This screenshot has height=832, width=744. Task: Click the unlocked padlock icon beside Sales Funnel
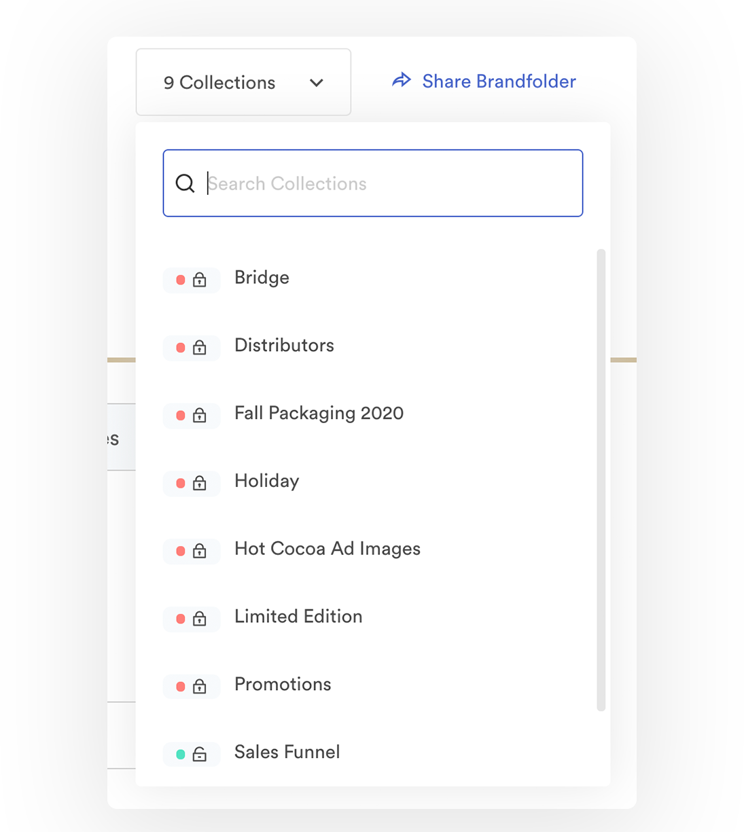tap(199, 754)
